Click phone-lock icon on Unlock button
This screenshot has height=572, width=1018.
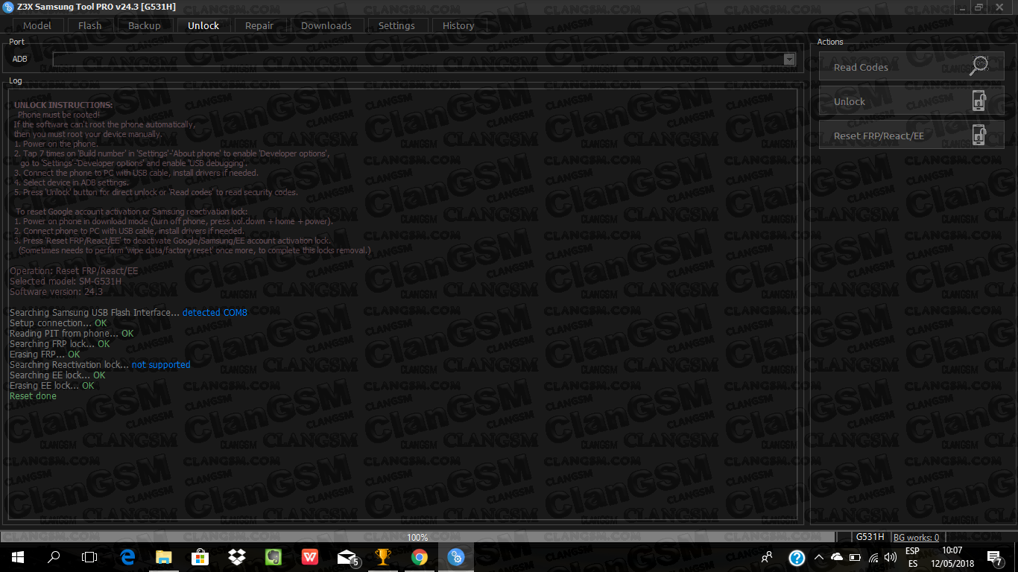pyautogui.click(x=979, y=101)
